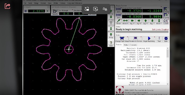The height and width of the screenshot is (95, 185).
Task: Open dropdown arrow on Locate button
Action: click(168, 19)
